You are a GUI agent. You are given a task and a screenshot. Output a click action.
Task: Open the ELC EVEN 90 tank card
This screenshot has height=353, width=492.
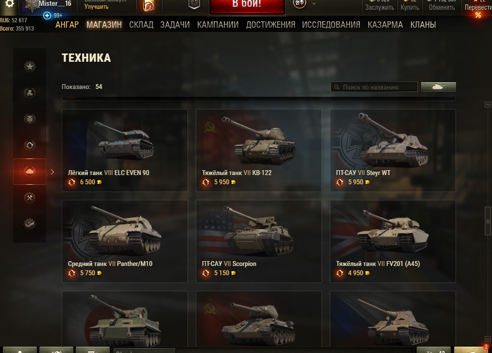pos(124,150)
